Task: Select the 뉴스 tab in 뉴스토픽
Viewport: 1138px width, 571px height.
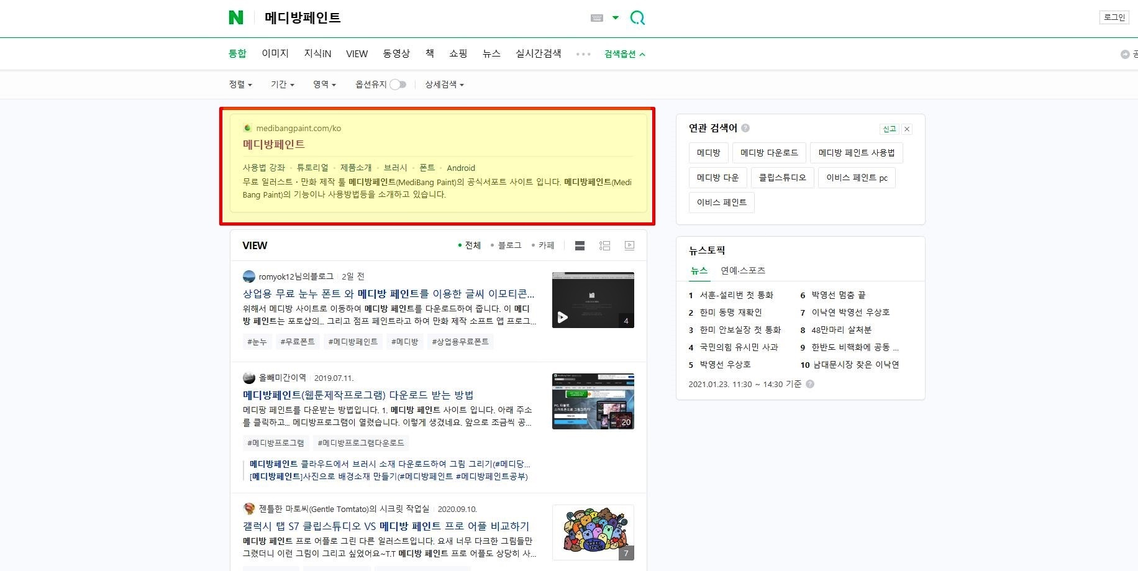Action: pos(699,270)
